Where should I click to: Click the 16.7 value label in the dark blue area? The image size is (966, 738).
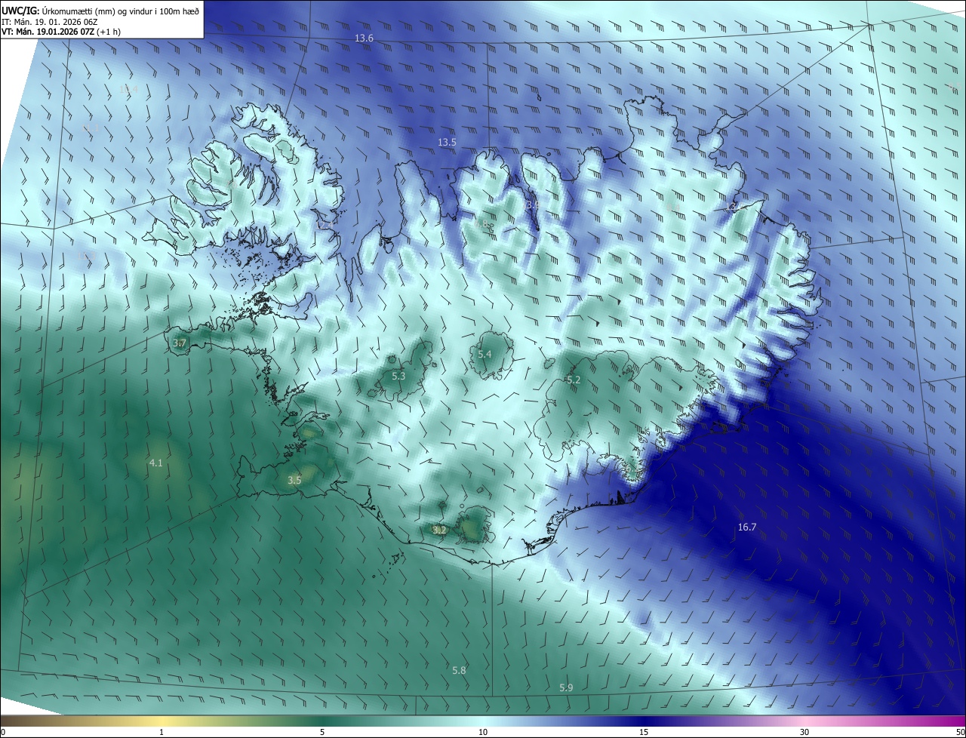(747, 527)
